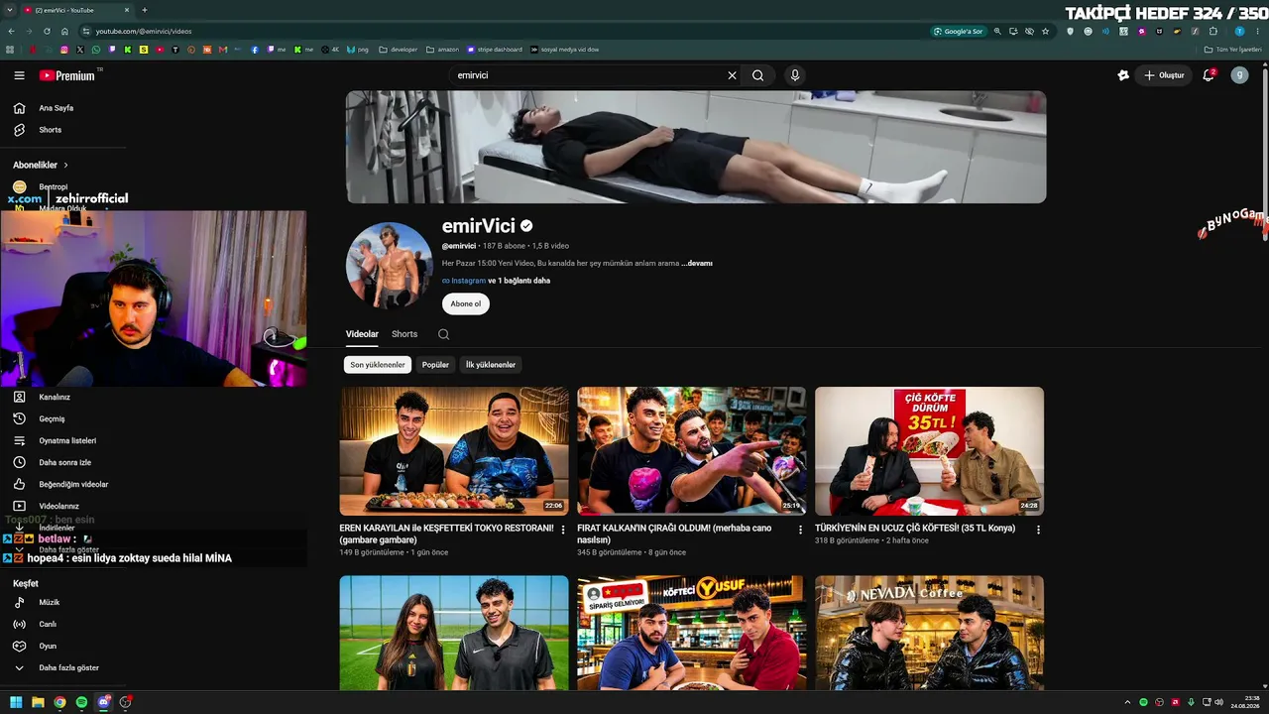Click the browser address bar URL
Image resolution: width=1269 pixels, height=714 pixels.
(144, 31)
